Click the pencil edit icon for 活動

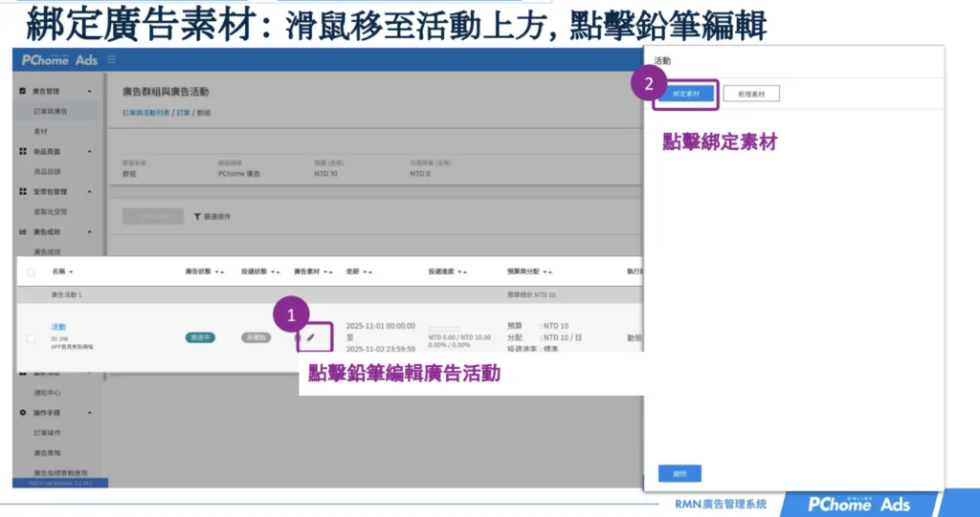pos(311,337)
